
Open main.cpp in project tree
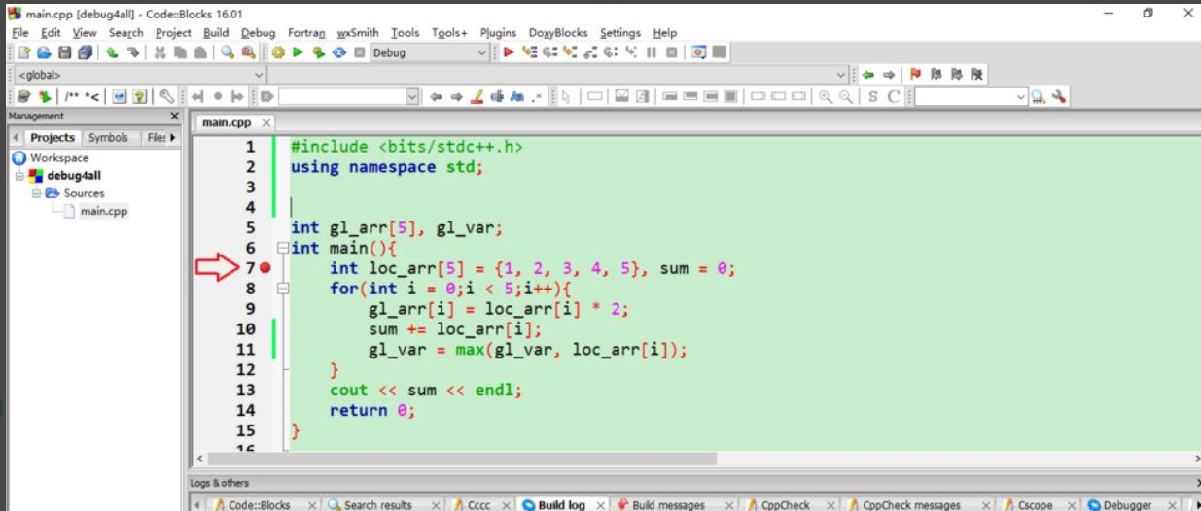(103, 211)
